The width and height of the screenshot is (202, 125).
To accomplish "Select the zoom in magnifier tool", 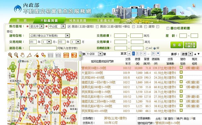I will click(x=10, y=55).
